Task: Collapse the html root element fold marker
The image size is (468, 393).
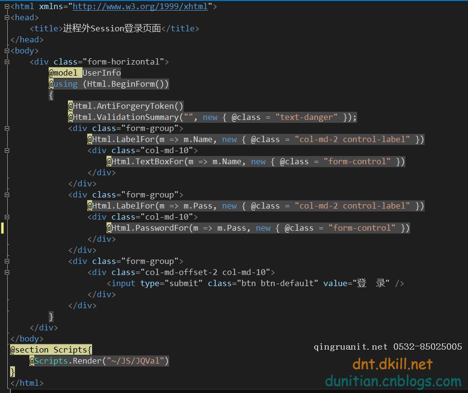Action: point(7,7)
